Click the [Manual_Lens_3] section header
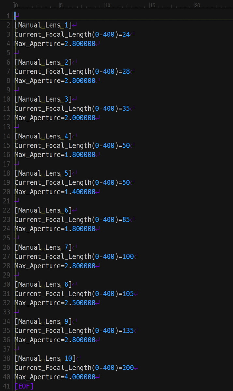The width and height of the screenshot is (233, 391). (x=43, y=99)
